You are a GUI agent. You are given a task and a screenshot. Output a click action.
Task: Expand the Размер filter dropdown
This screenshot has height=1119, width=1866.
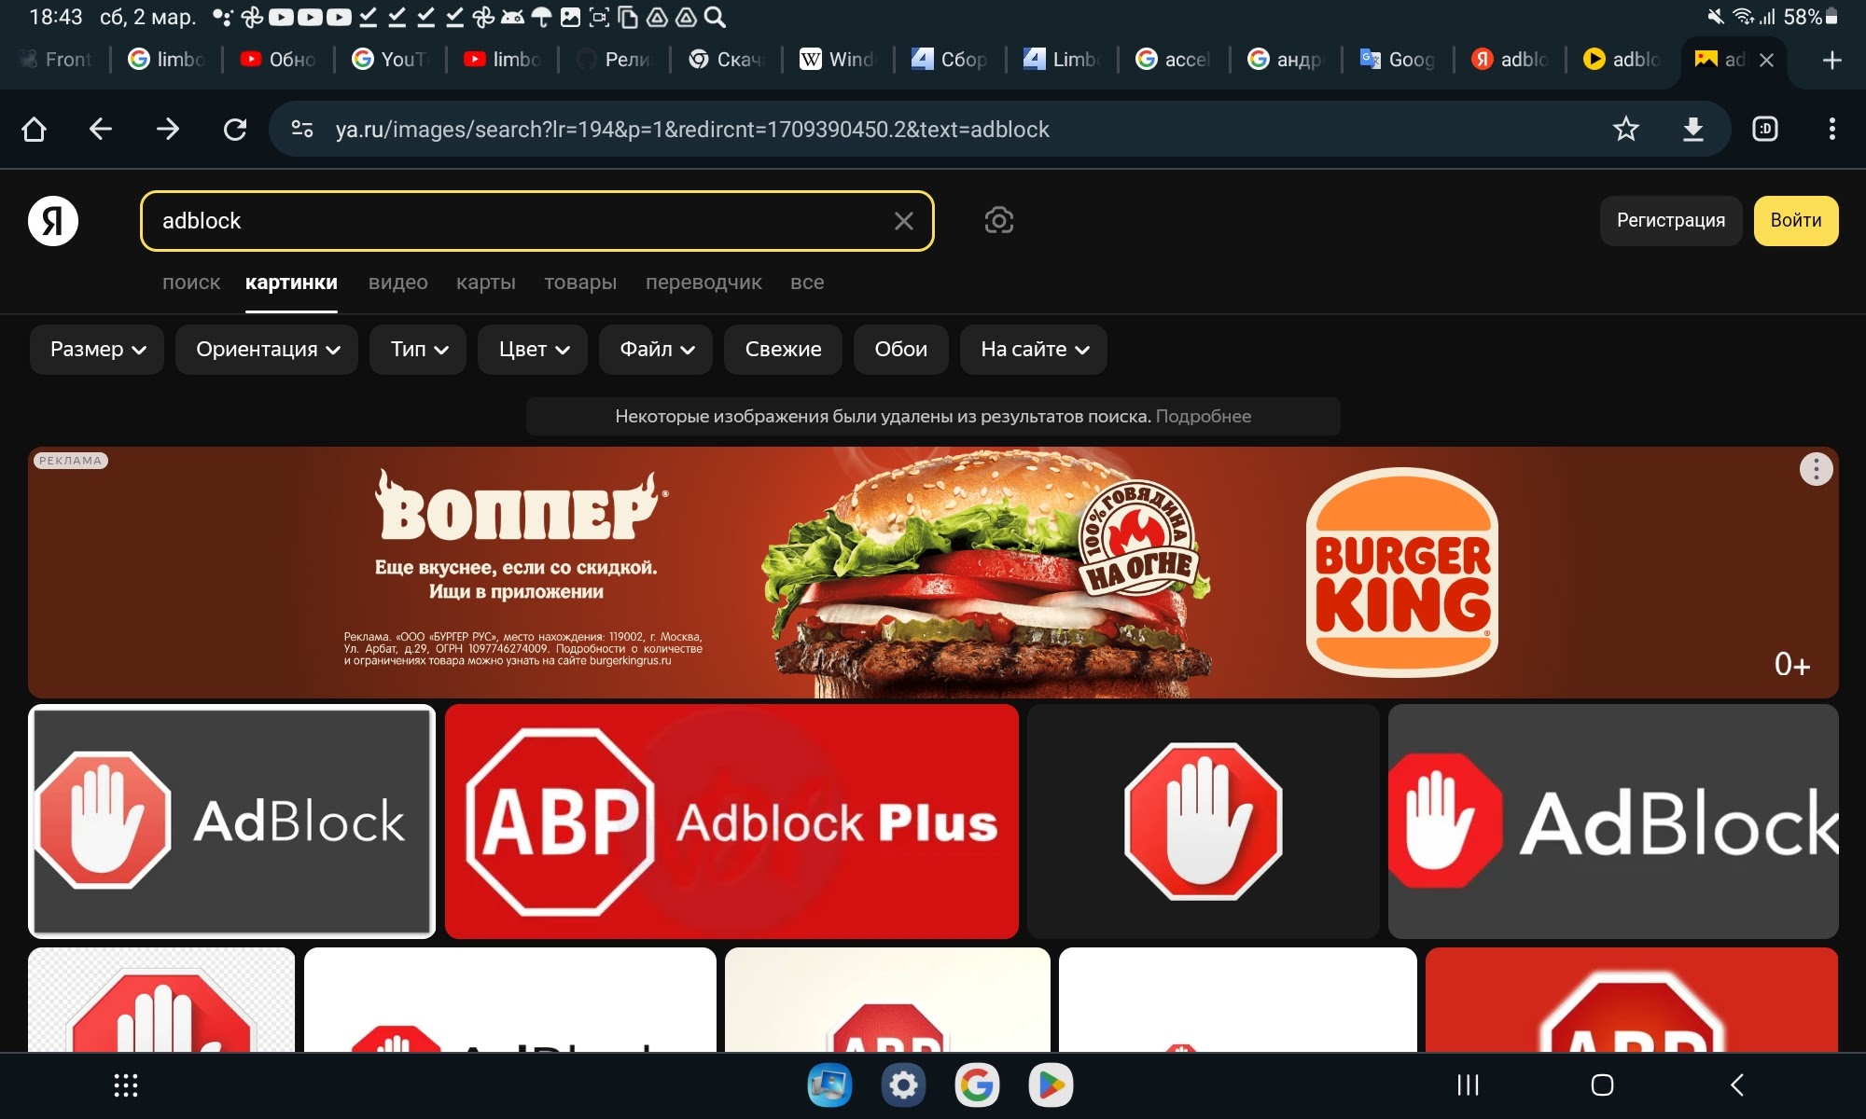tap(97, 350)
